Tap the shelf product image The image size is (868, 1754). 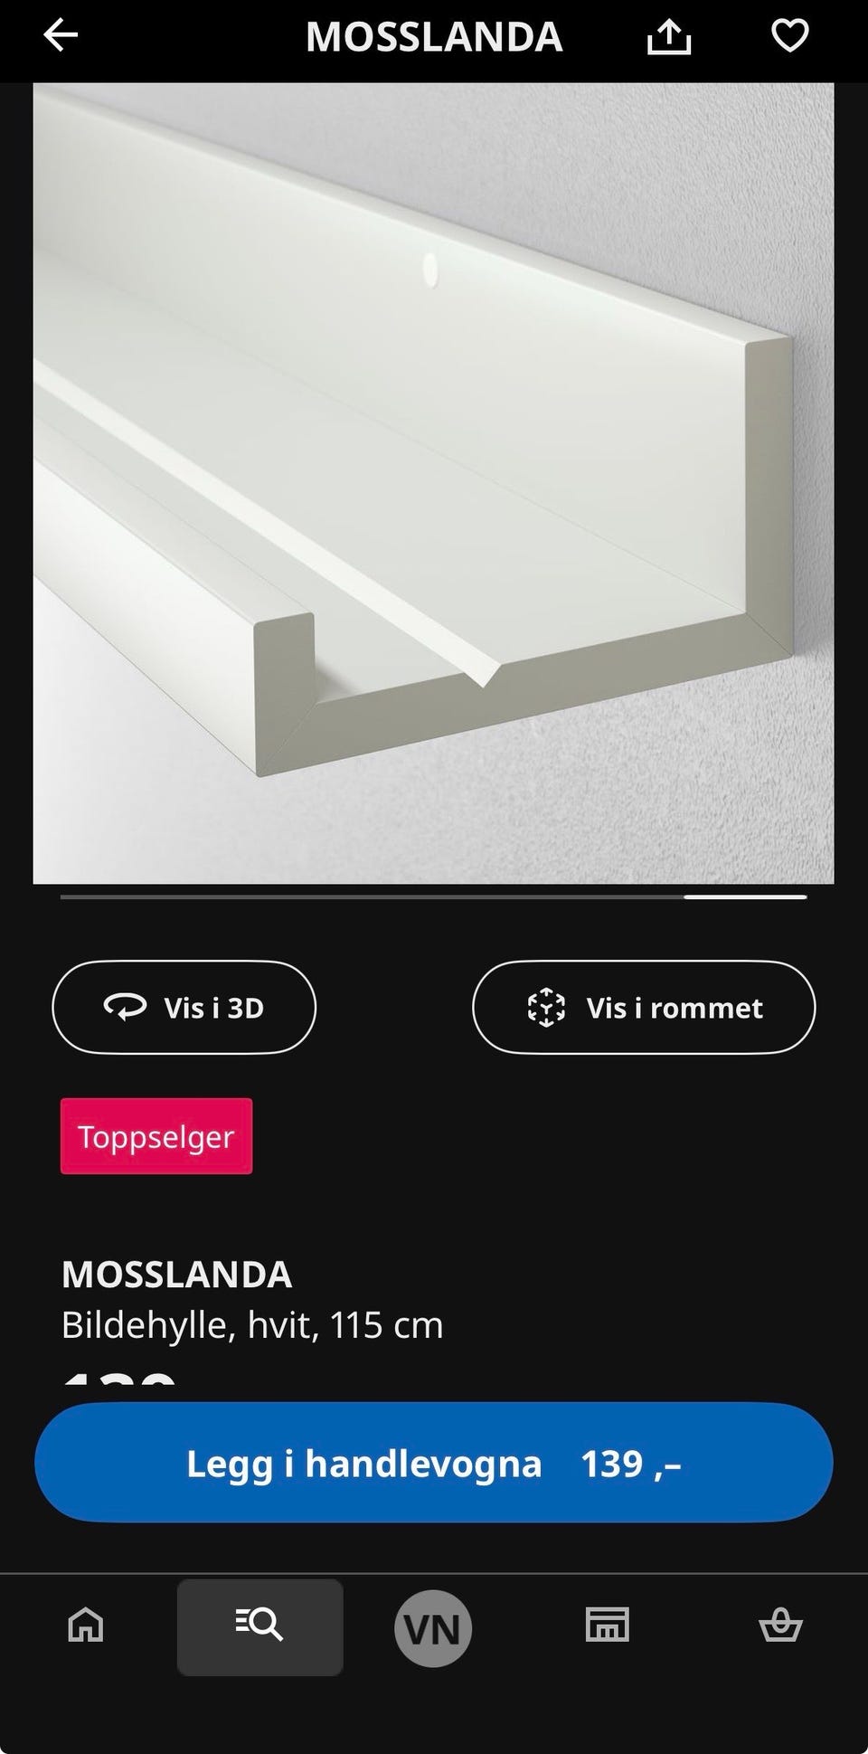coord(433,483)
